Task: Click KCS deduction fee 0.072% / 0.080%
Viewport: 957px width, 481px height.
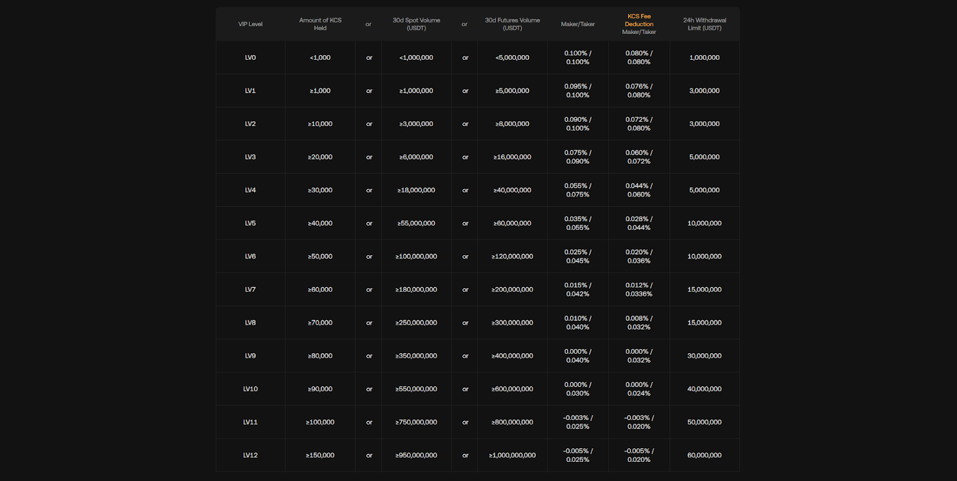Action: point(639,124)
